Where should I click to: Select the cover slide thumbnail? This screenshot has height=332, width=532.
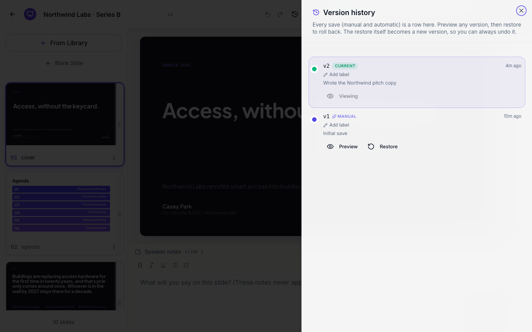click(61, 114)
